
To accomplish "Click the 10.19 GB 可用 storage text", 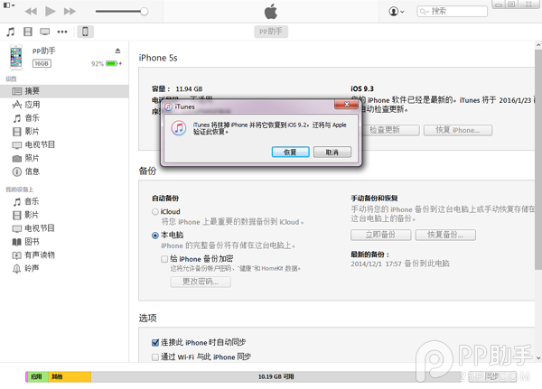I will point(276,376).
